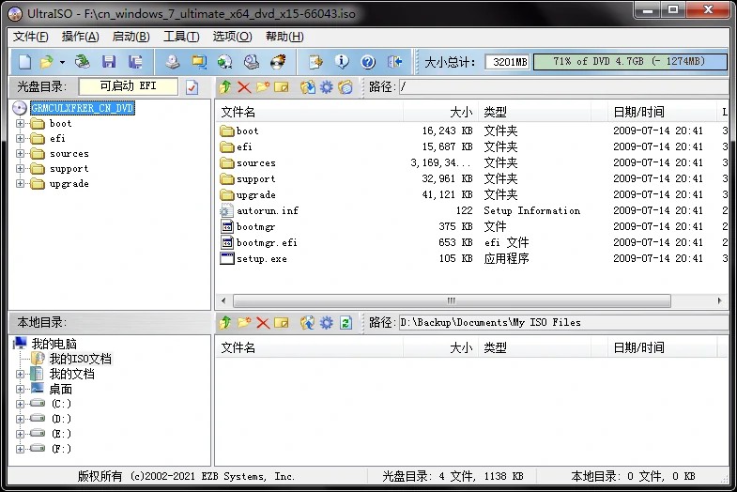
Task: Click the Burn CD/DVD image flaming disc icon
Action: coord(278,62)
